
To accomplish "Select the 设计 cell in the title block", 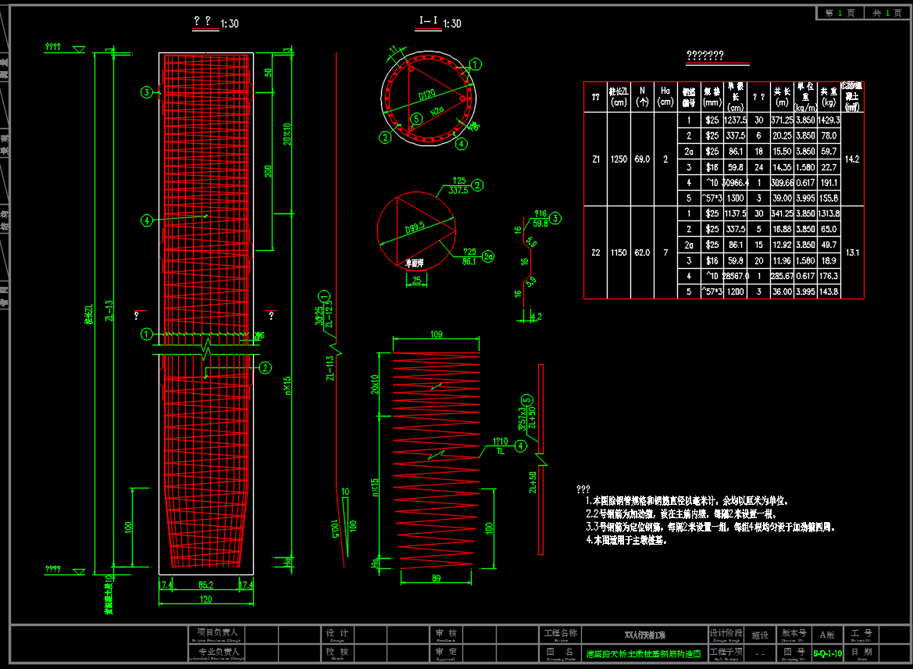I will tap(337, 633).
